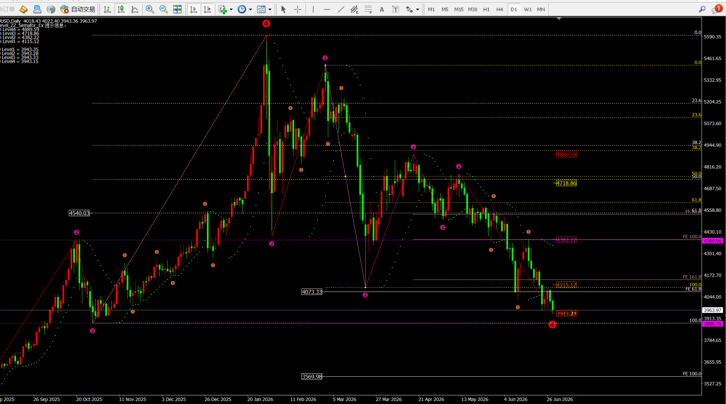This screenshot has width=726, height=404.
Task: Open chat notifications with badge 1
Action: pos(717,9)
